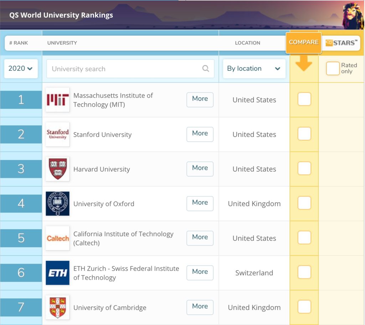Click rank number 3 cell
Image resolution: width=365 pixels, height=325 pixels.
pyautogui.click(x=21, y=169)
